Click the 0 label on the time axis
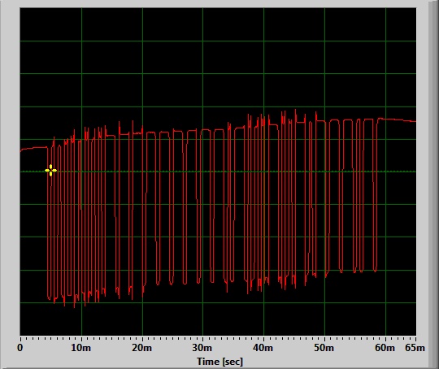 (20, 348)
